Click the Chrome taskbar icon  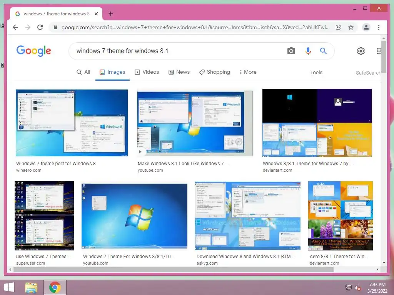(x=55, y=287)
